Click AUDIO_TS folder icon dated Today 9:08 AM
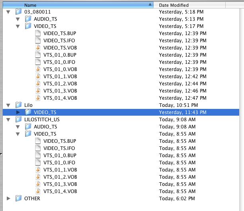The width and height of the screenshot is (244, 211). click(28, 126)
